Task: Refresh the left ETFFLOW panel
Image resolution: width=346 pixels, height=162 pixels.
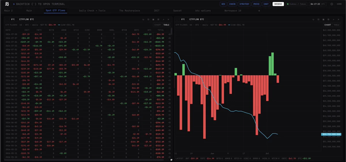Action: pos(143,19)
